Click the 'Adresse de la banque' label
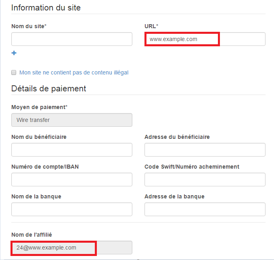This screenshot has width=274, height=260. (174, 196)
